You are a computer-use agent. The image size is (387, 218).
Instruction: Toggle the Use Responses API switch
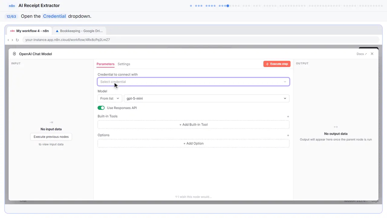(x=101, y=108)
